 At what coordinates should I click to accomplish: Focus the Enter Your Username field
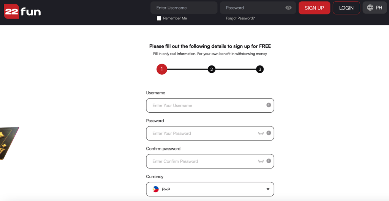click(x=210, y=105)
